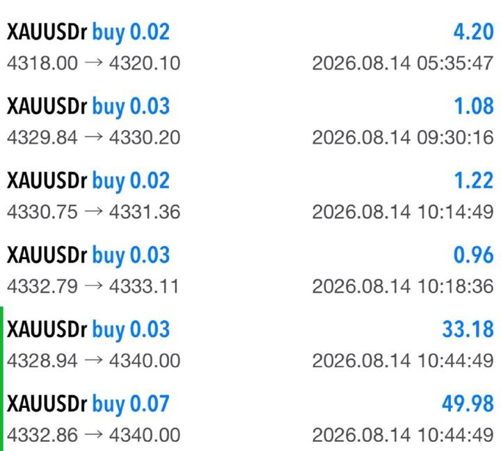Select the profit value 1.22

pyautogui.click(x=474, y=181)
